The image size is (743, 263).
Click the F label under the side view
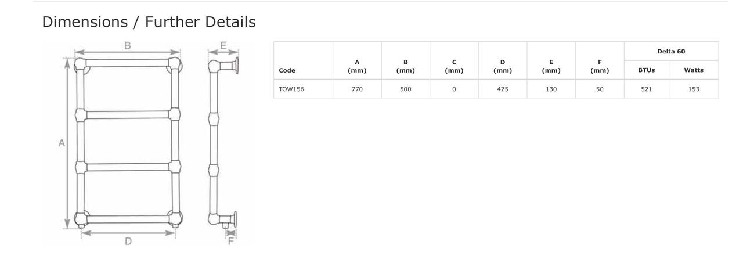point(230,241)
